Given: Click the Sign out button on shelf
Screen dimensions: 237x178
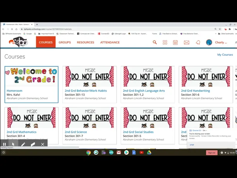Looking at the screenshot, I should tap(211, 153).
